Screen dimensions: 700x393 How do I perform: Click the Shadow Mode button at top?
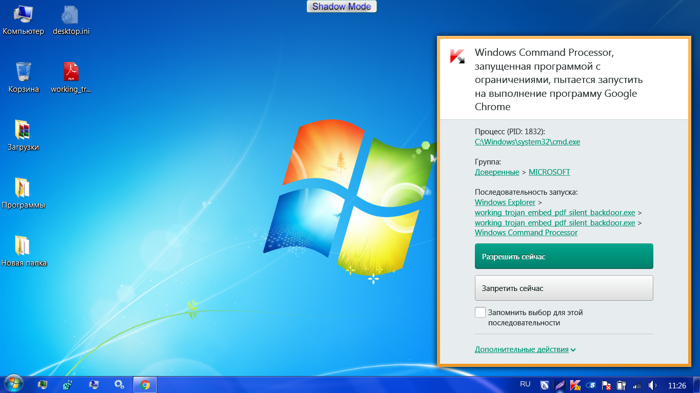[x=342, y=7]
